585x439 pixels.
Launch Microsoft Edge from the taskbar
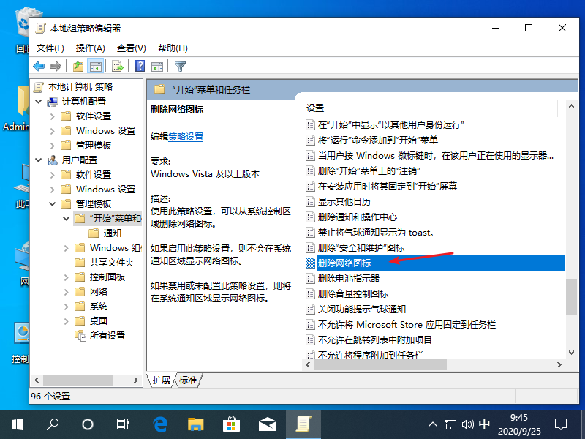coord(160,423)
